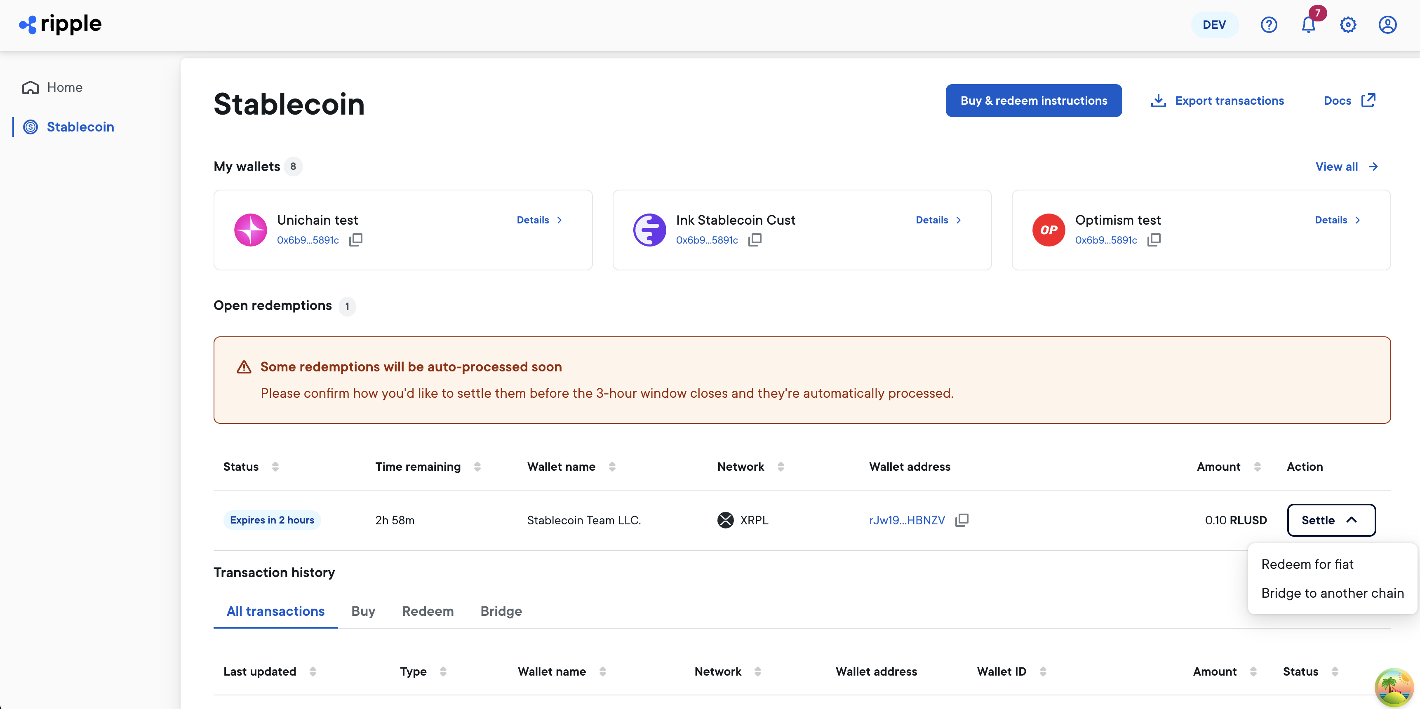
Task: Click the palm tree avatar widget
Action: tap(1394, 688)
